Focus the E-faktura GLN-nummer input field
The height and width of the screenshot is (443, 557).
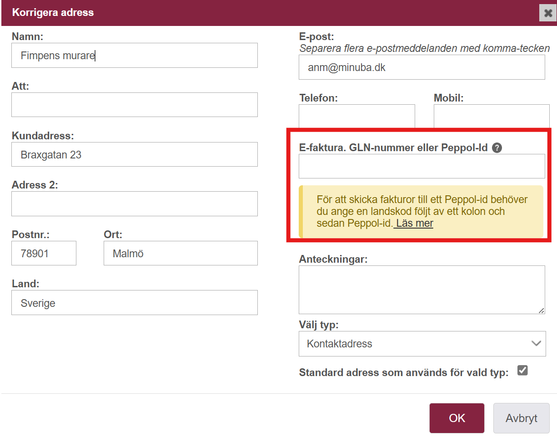click(422, 166)
